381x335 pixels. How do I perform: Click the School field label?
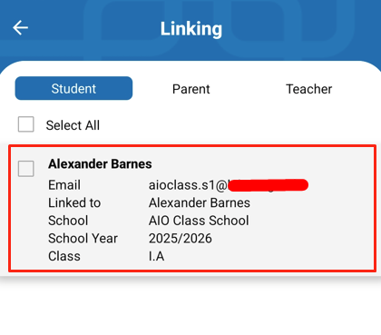pos(68,221)
